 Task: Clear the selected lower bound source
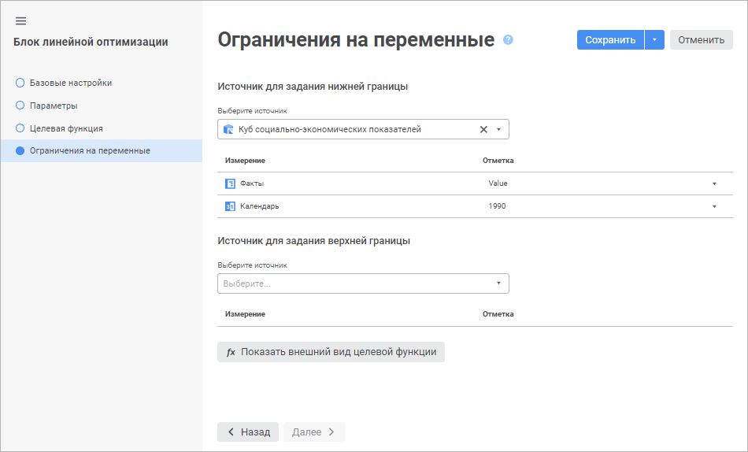click(483, 129)
